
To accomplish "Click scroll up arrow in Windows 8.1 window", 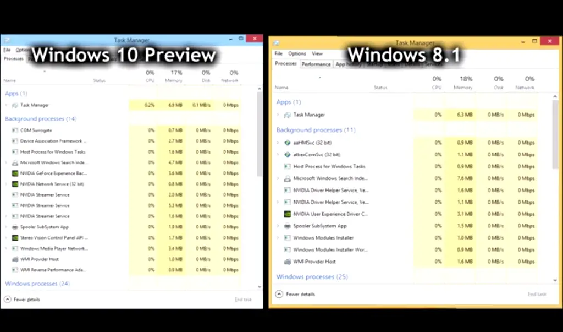I will pos(555,96).
